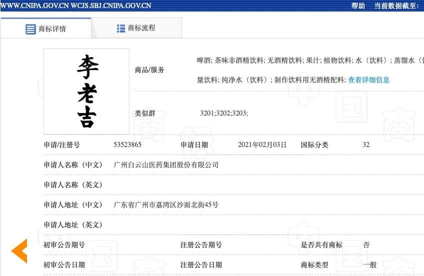Viewport: 424px width, 276px height.
Task: Select similar group codes 3201;3202;3203;
Action: pos(224,113)
